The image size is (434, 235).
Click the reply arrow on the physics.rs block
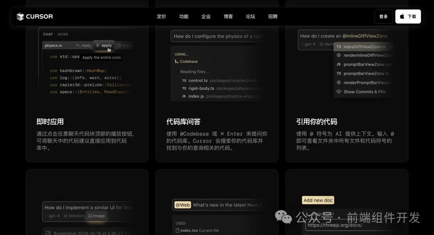[79, 45]
